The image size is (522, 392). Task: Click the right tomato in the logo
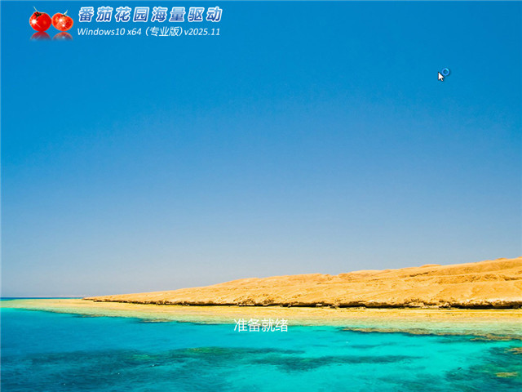click(62, 21)
